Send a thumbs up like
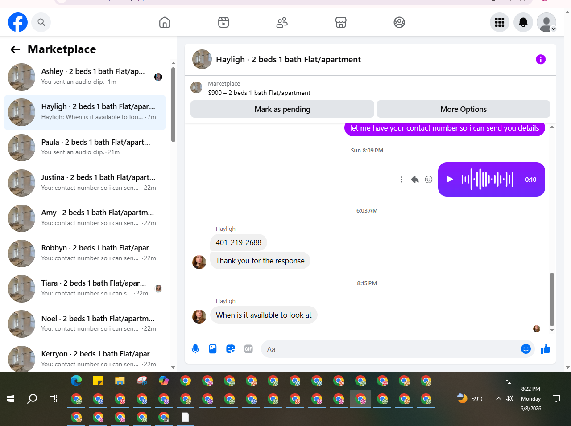Viewport: 571px width, 426px height. (546, 349)
